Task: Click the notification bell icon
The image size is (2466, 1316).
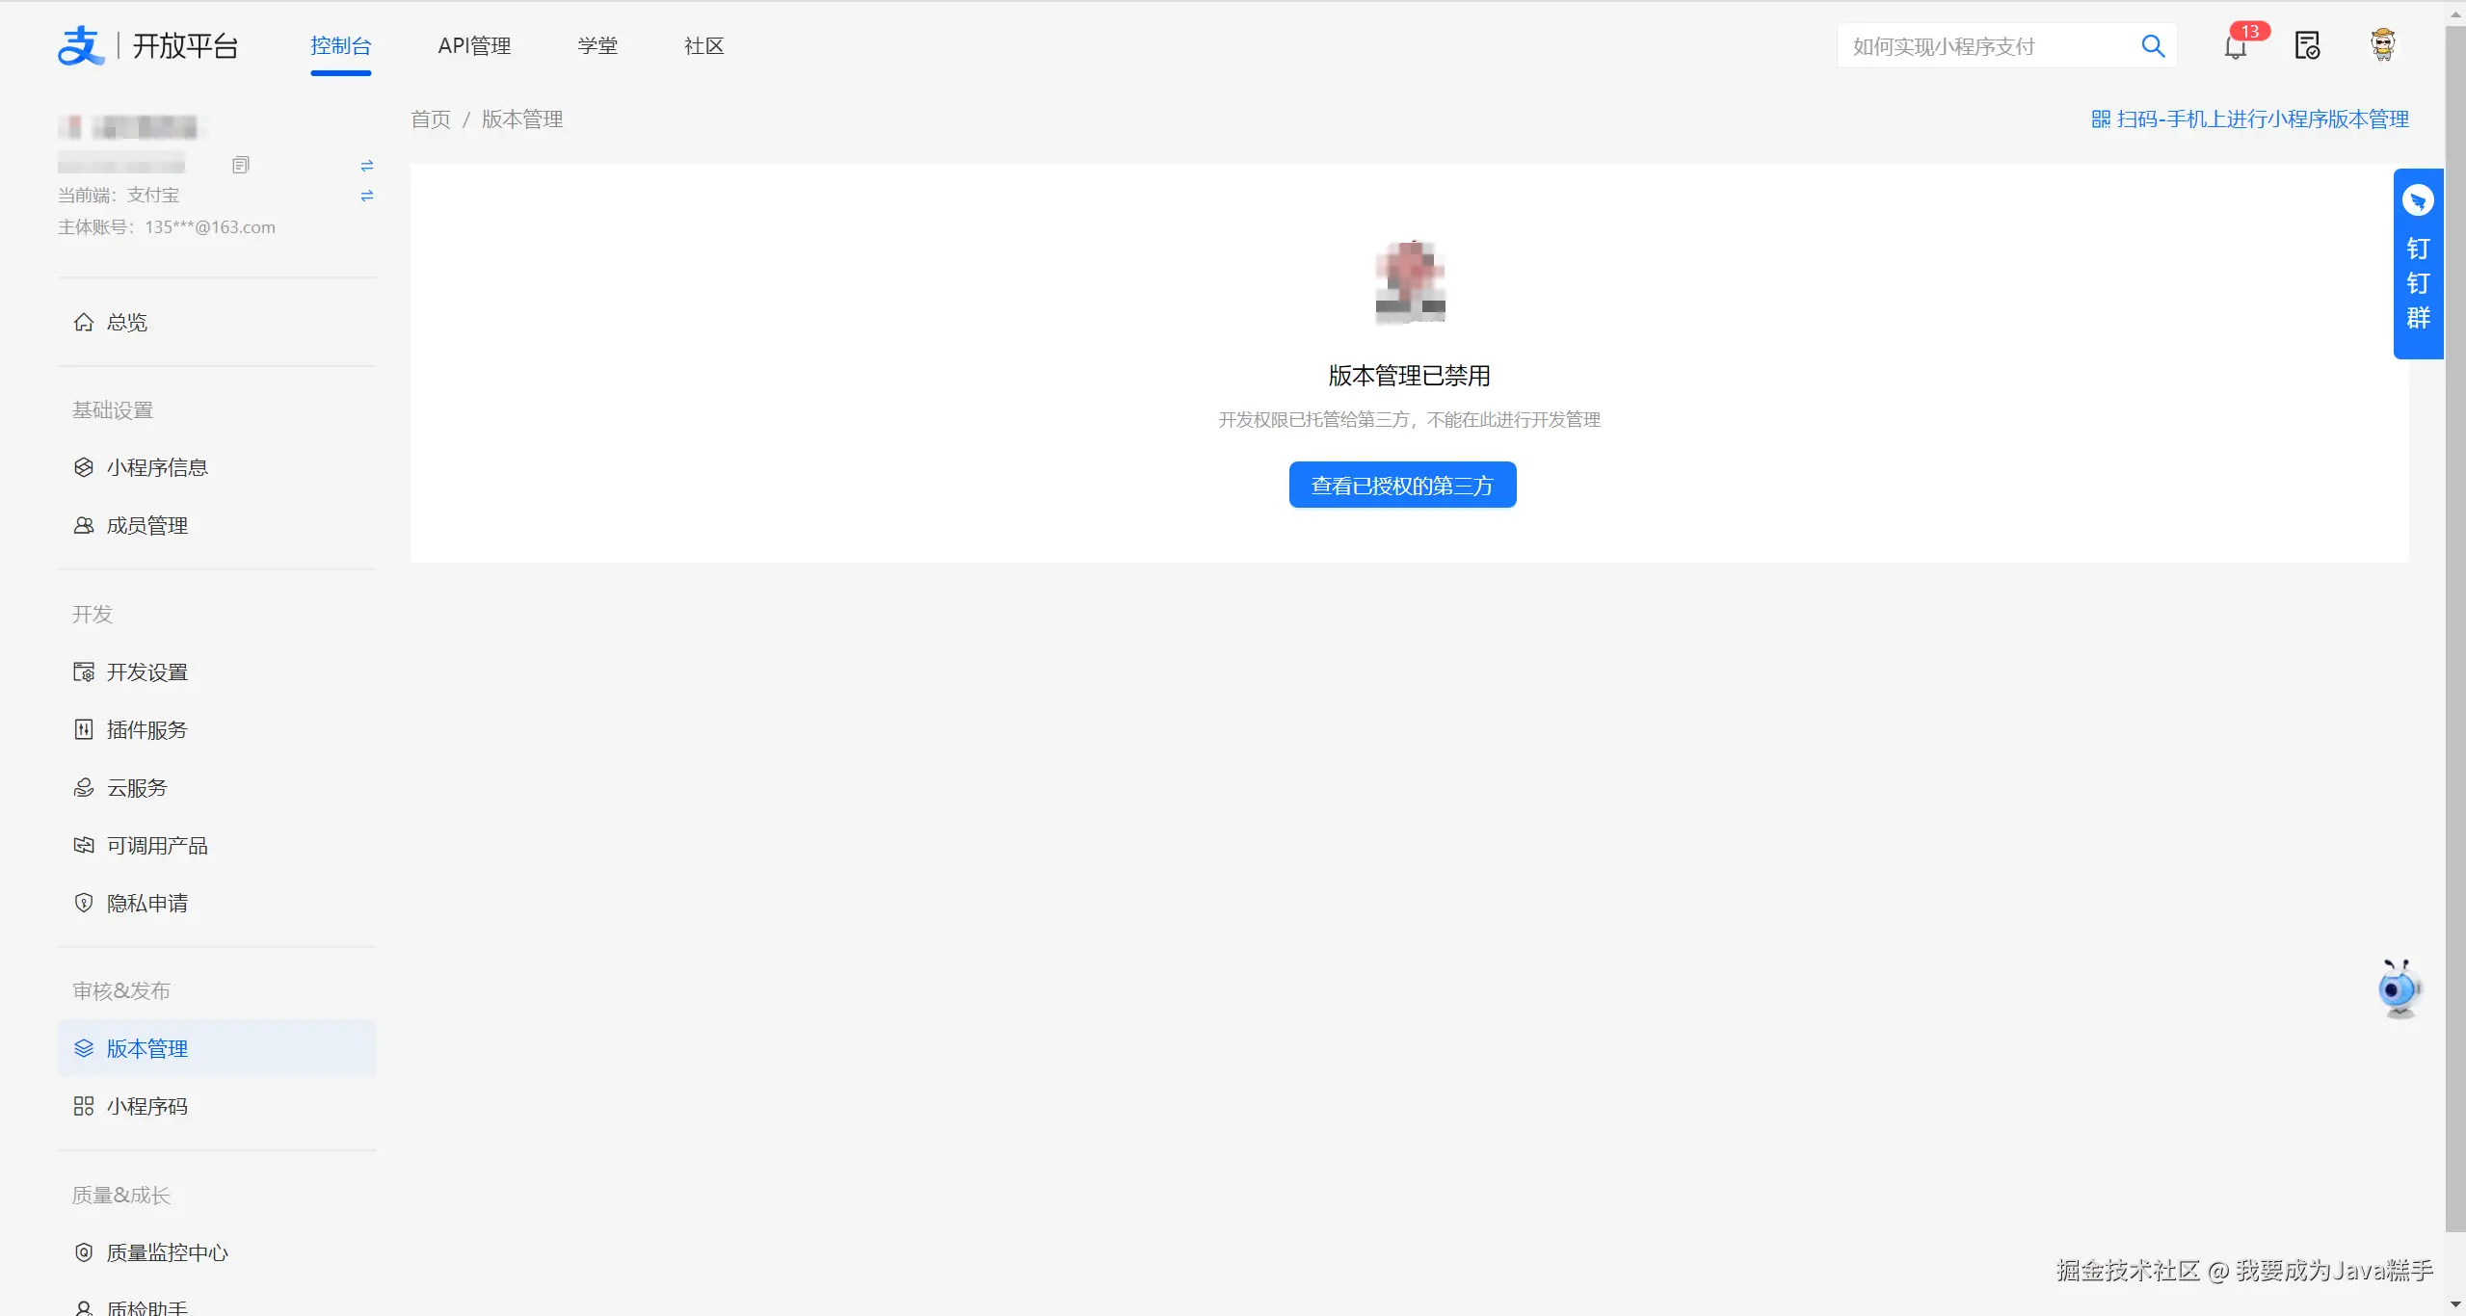Action: pyautogui.click(x=2235, y=47)
